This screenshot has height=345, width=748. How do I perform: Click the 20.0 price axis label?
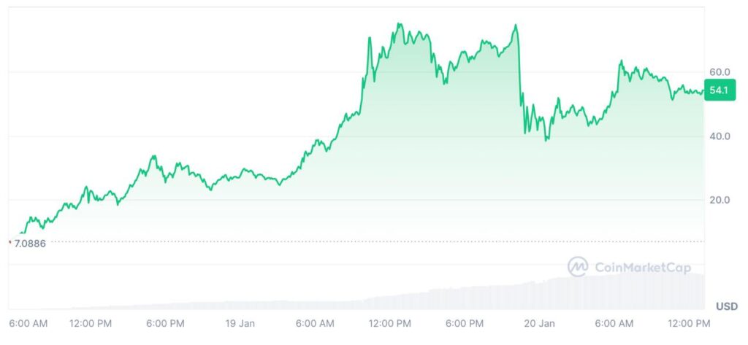(719, 200)
